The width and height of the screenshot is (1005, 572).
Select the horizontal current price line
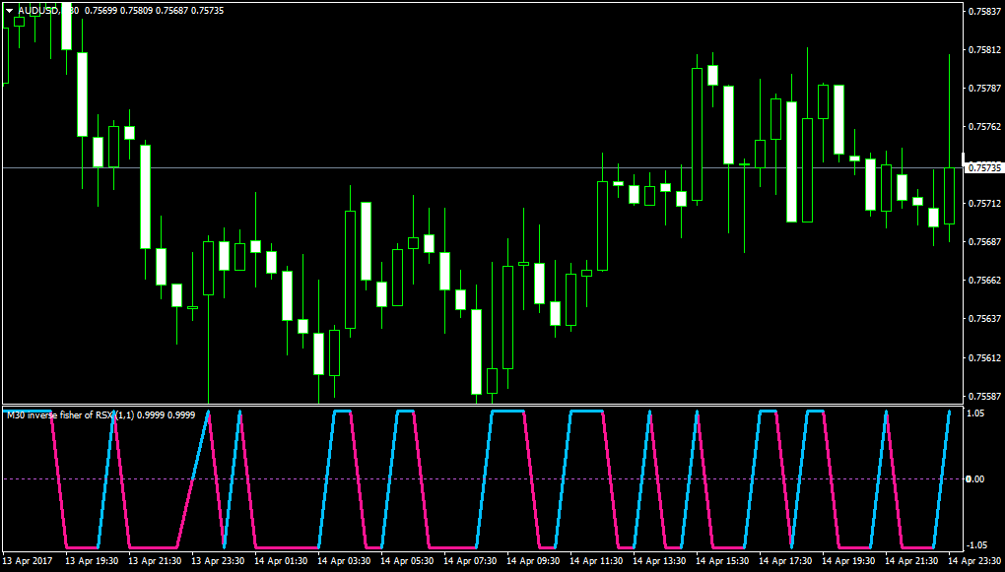(482, 167)
